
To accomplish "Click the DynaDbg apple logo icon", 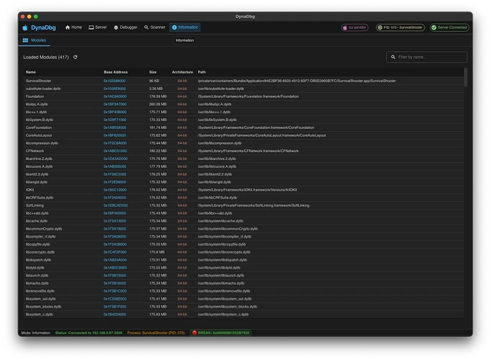I will tap(25, 27).
